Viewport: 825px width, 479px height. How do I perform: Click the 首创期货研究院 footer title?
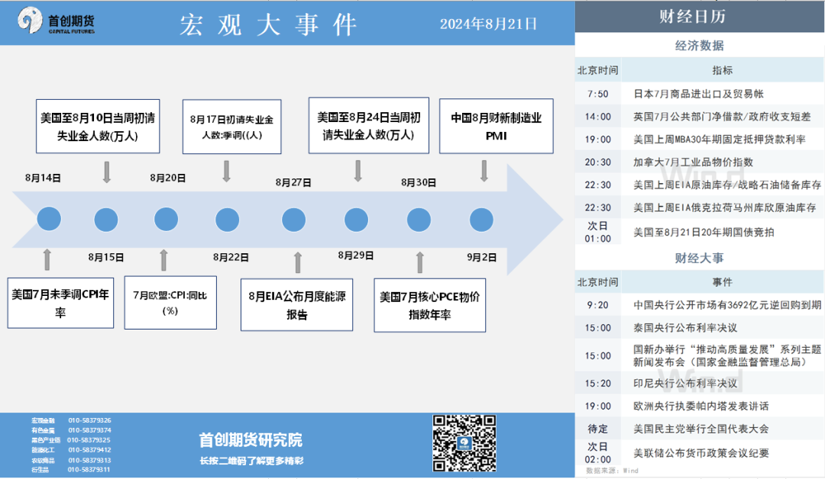[x=251, y=440]
